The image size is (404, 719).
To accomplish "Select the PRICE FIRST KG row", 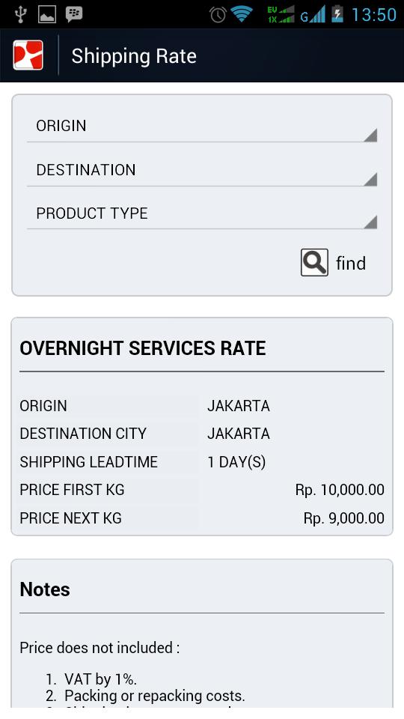I will coord(202,490).
